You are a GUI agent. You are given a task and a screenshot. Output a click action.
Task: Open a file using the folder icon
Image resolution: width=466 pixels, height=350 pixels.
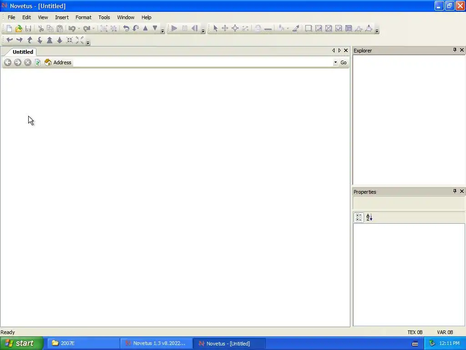point(19,29)
